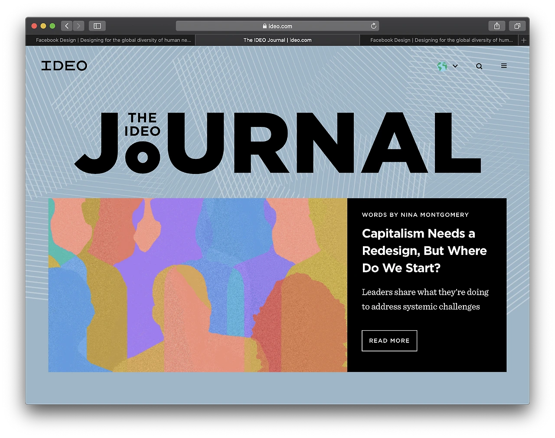Viewport: 555px width, 438px height.
Task: Click the large IDEO Journal title
Action: (x=277, y=143)
